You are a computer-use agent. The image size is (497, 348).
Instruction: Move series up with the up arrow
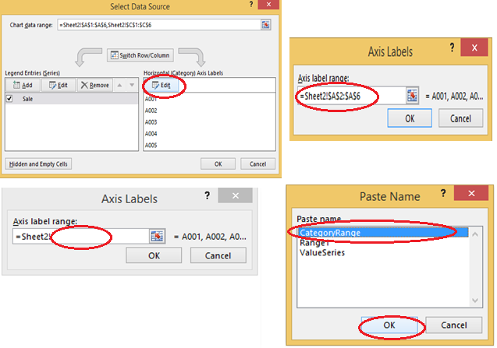120,85
